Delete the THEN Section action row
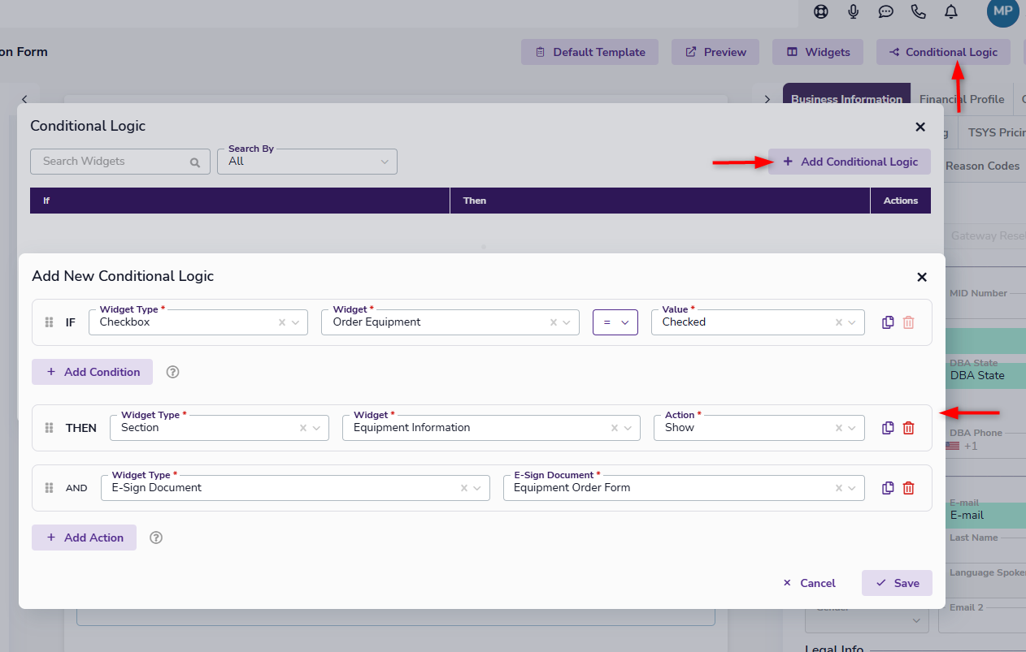The image size is (1026, 652). (x=909, y=428)
